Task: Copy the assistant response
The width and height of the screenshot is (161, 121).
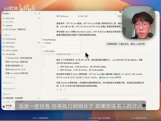Action: [x=57, y=89]
